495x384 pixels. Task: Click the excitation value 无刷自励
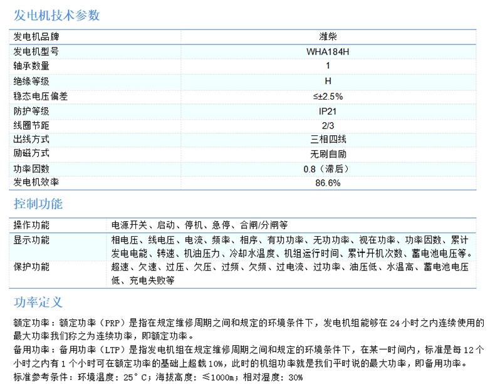click(x=328, y=154)
